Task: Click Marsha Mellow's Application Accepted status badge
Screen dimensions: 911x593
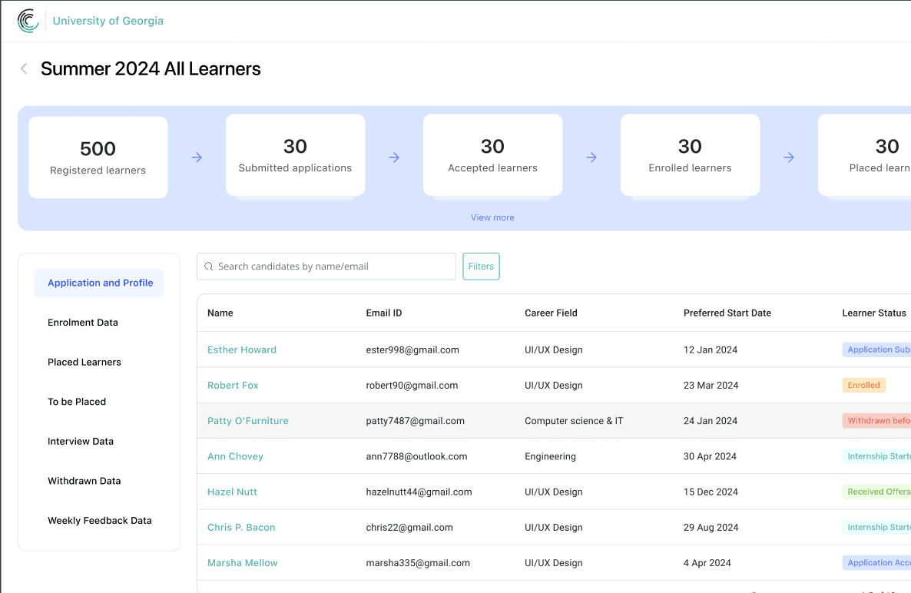Action: click(876, 563)
